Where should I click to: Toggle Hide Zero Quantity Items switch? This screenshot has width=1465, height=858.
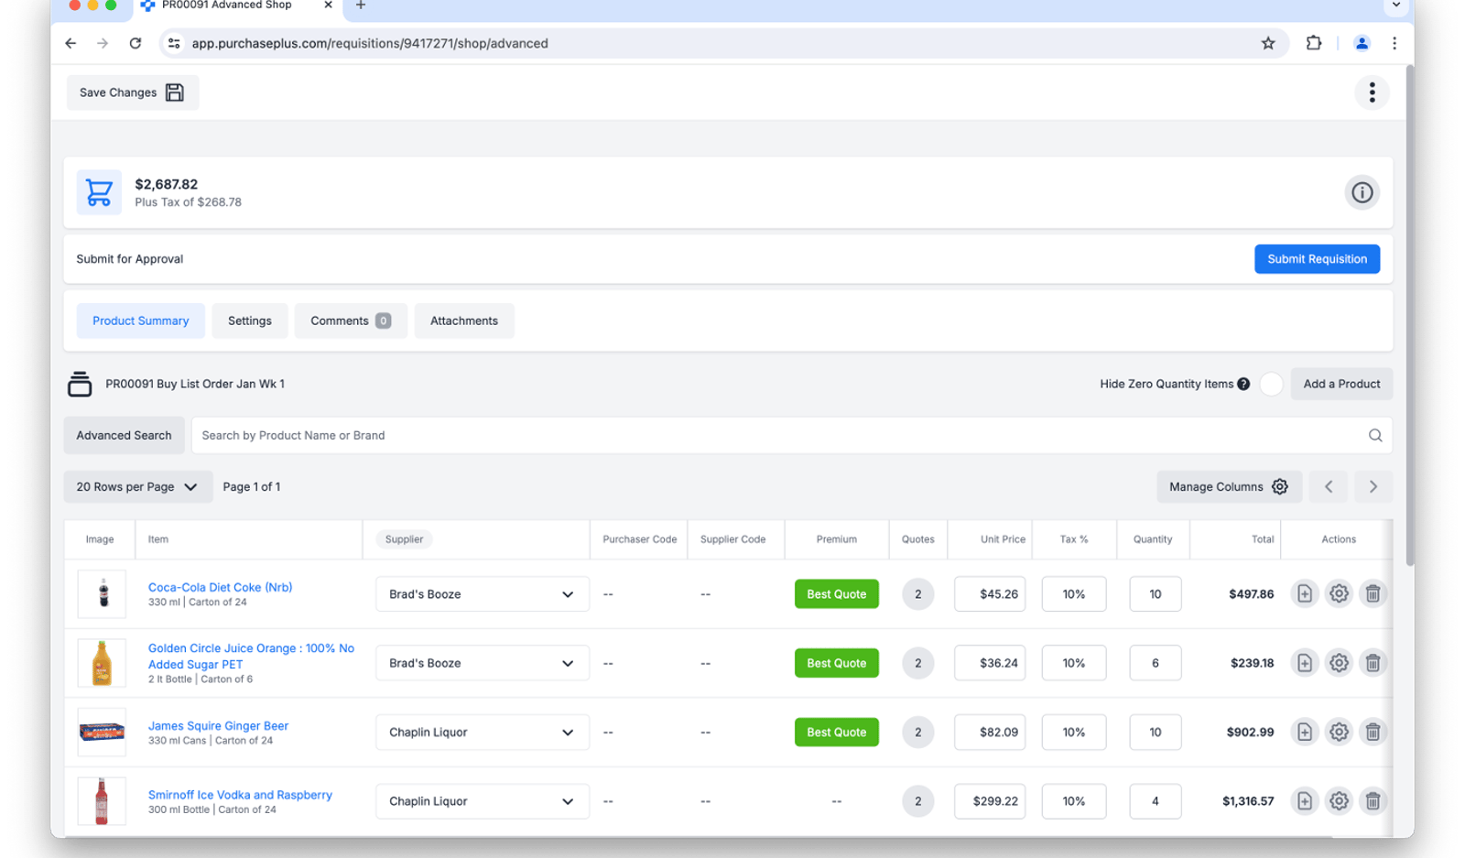pyautogui.click(x=1271, y=384)
